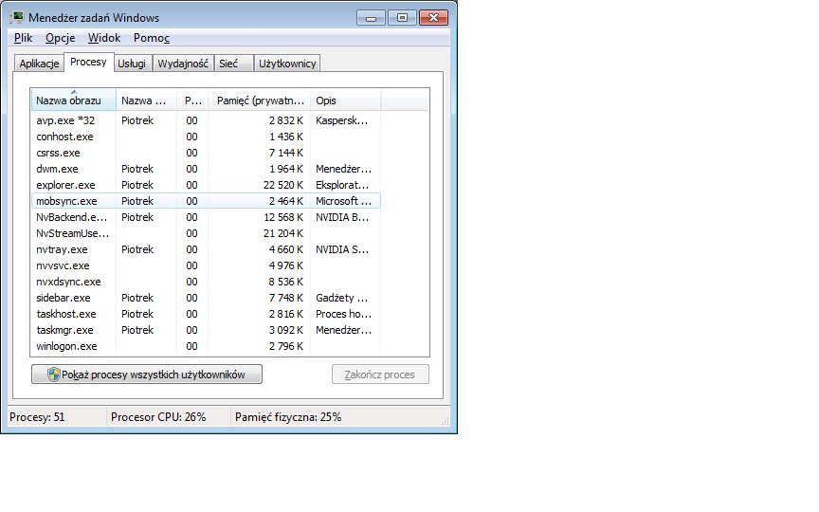819x512 pixels.
Task: Click memory value 21 204 K
Action: (283, 233)
